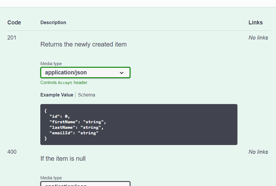276x186 pixels.
Task: Click the 400 response code
Action: (12, 152)
